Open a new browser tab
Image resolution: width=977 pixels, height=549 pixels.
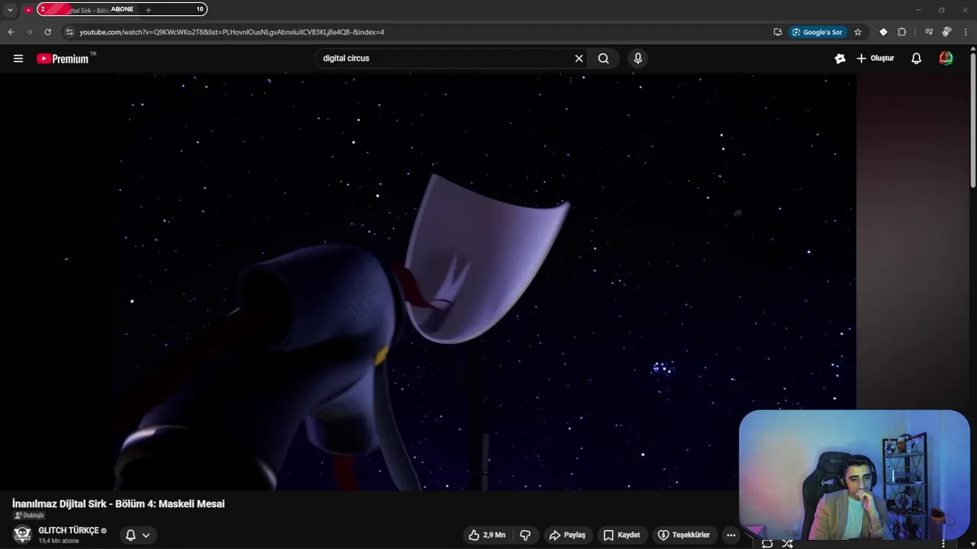148,10
